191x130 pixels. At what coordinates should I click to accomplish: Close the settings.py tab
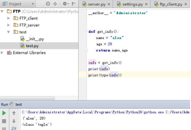(146, 4)
